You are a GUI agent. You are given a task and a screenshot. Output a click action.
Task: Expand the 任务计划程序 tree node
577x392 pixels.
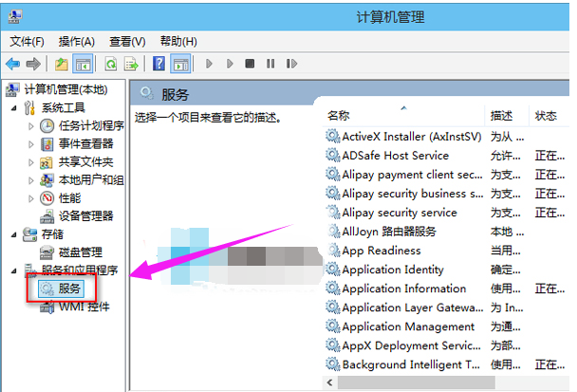coord(31,125)
